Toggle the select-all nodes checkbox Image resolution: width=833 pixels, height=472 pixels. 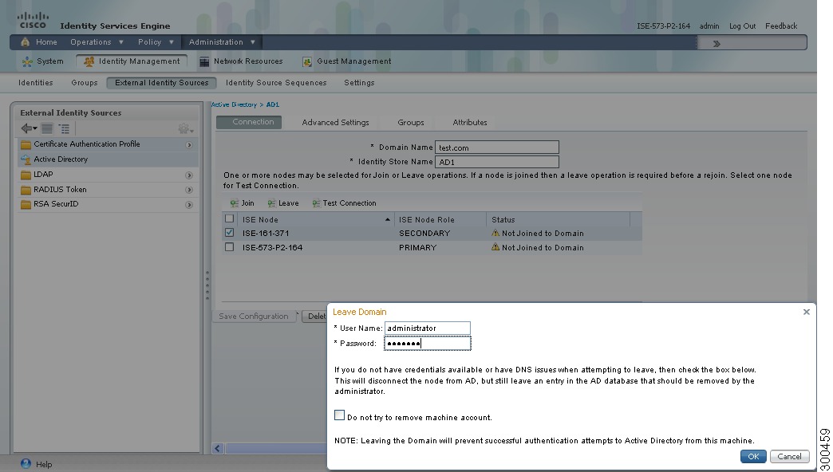pyautogui.click(x=230, y=218)
